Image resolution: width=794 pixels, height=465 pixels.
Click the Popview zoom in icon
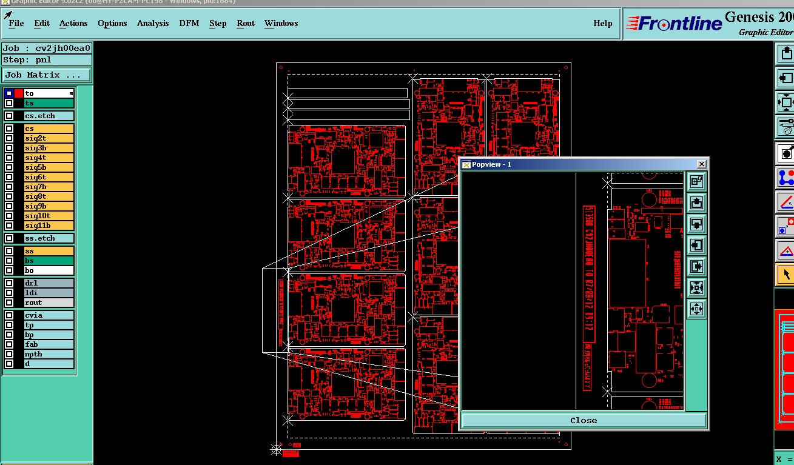click(x=696, y=287)
